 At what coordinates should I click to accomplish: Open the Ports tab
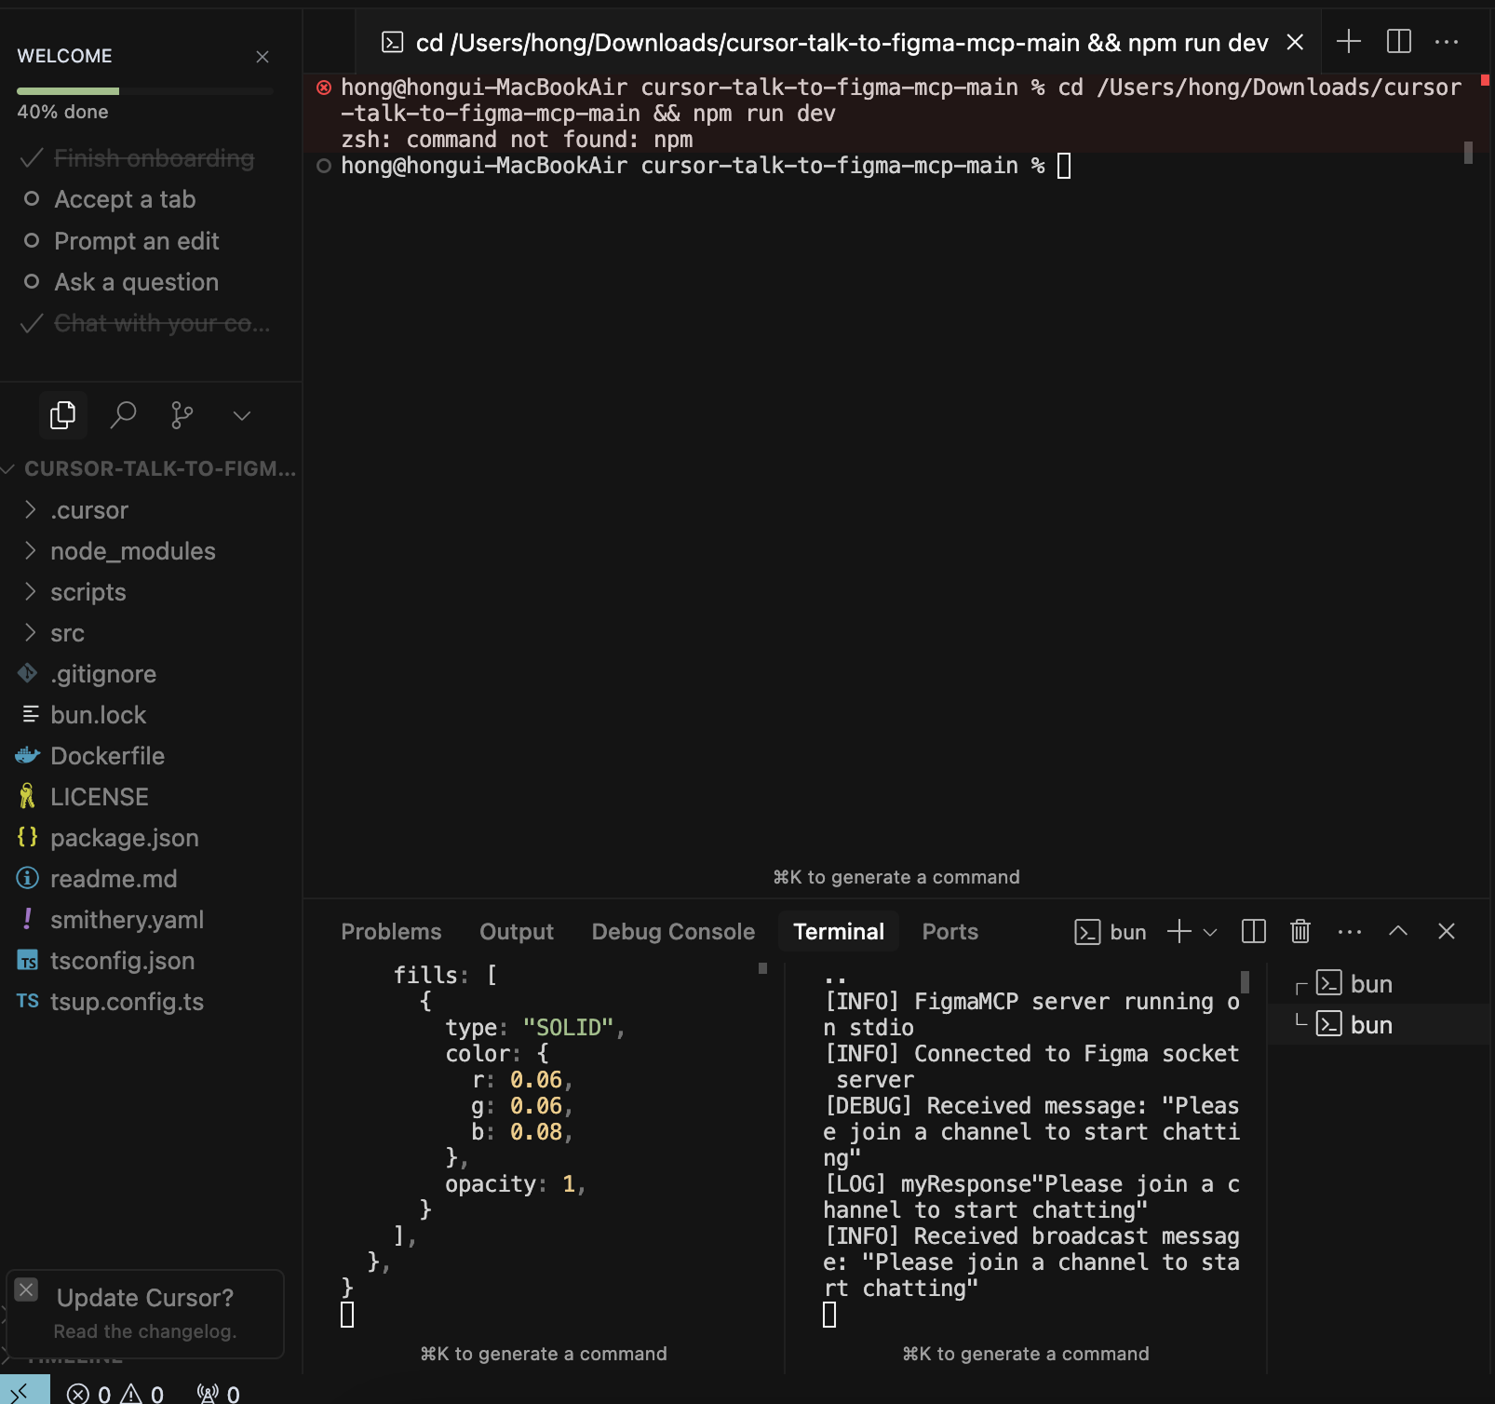950,931
